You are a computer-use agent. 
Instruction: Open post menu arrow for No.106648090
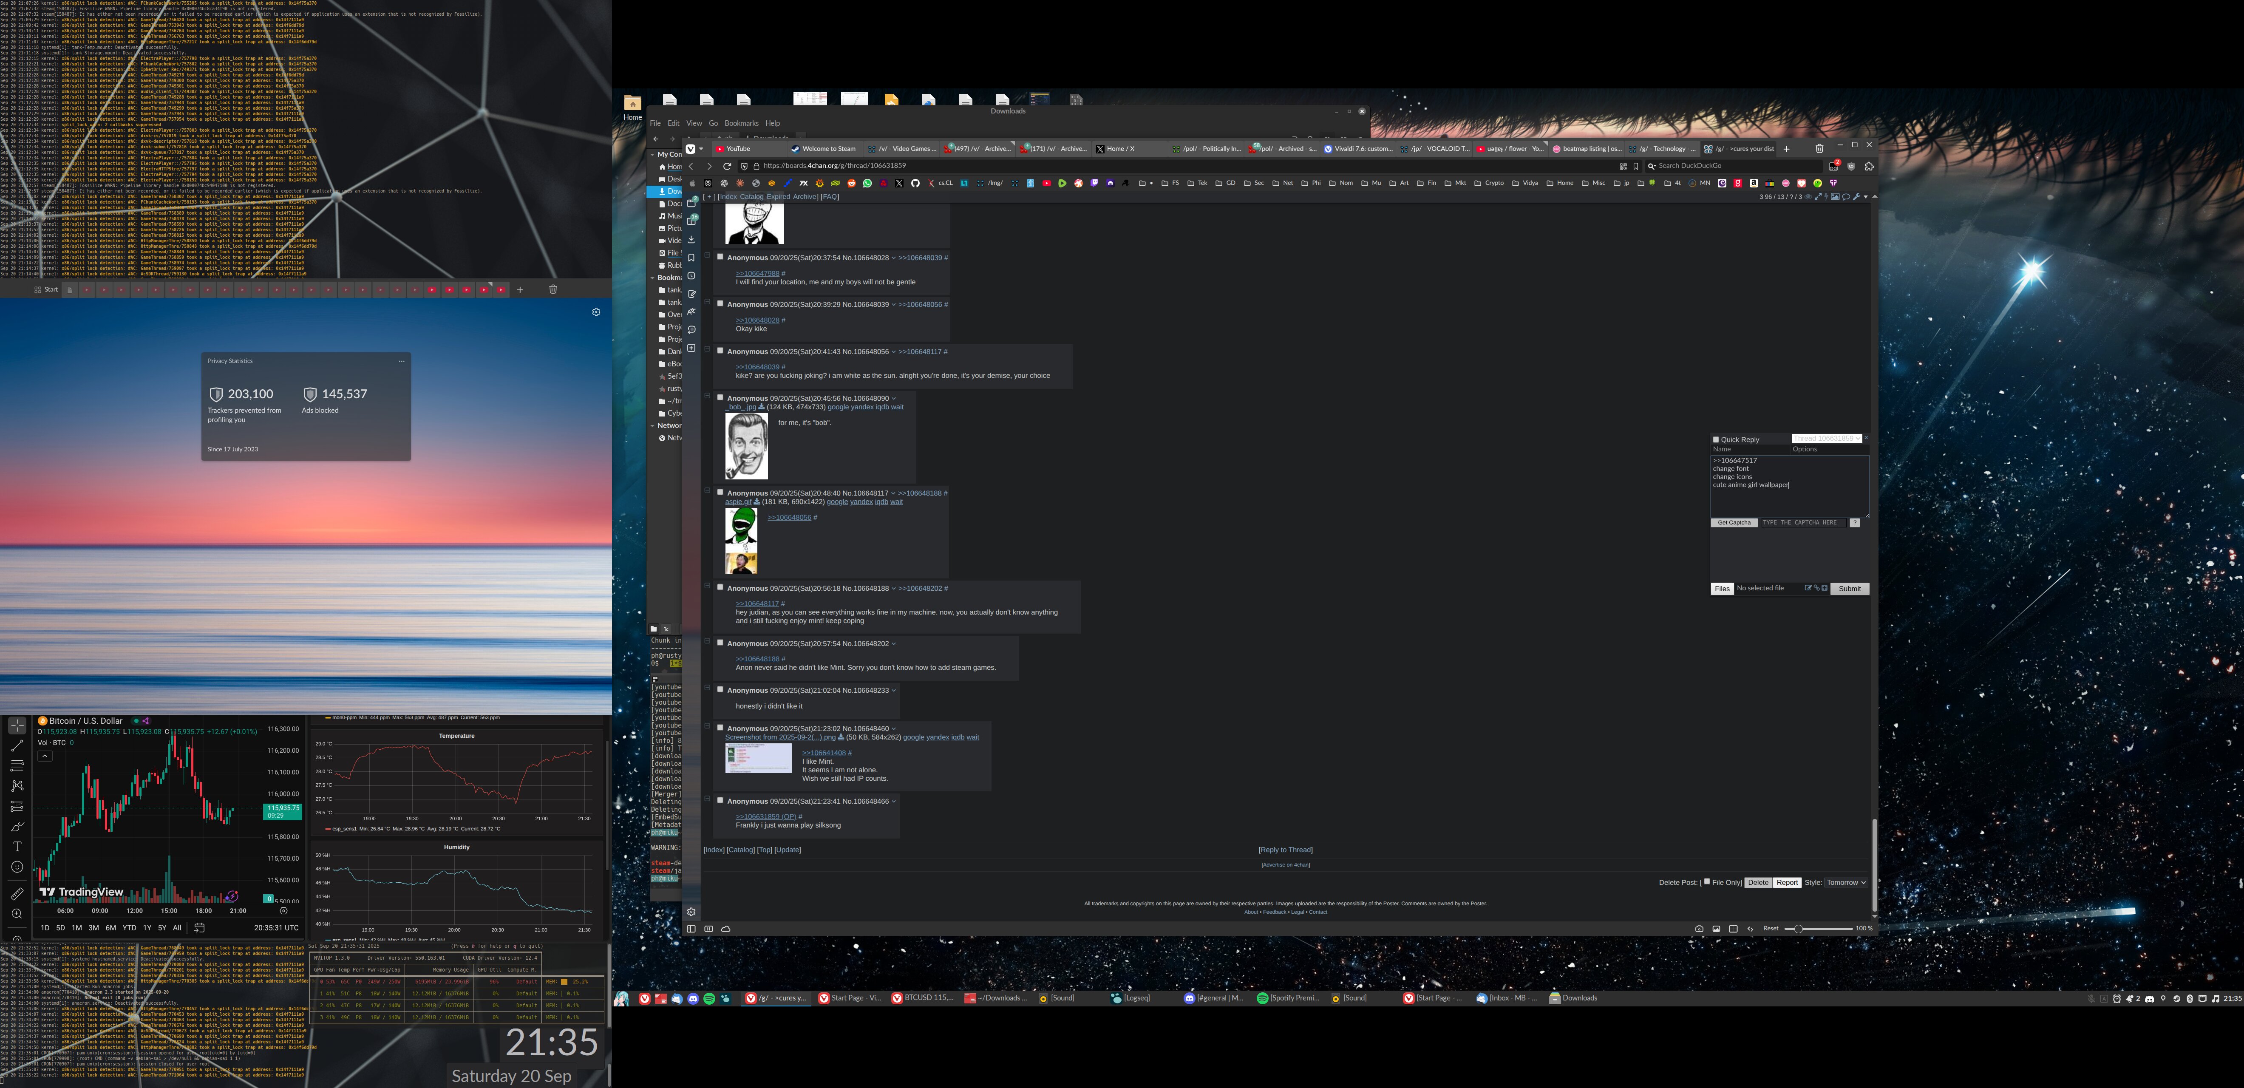894,398
